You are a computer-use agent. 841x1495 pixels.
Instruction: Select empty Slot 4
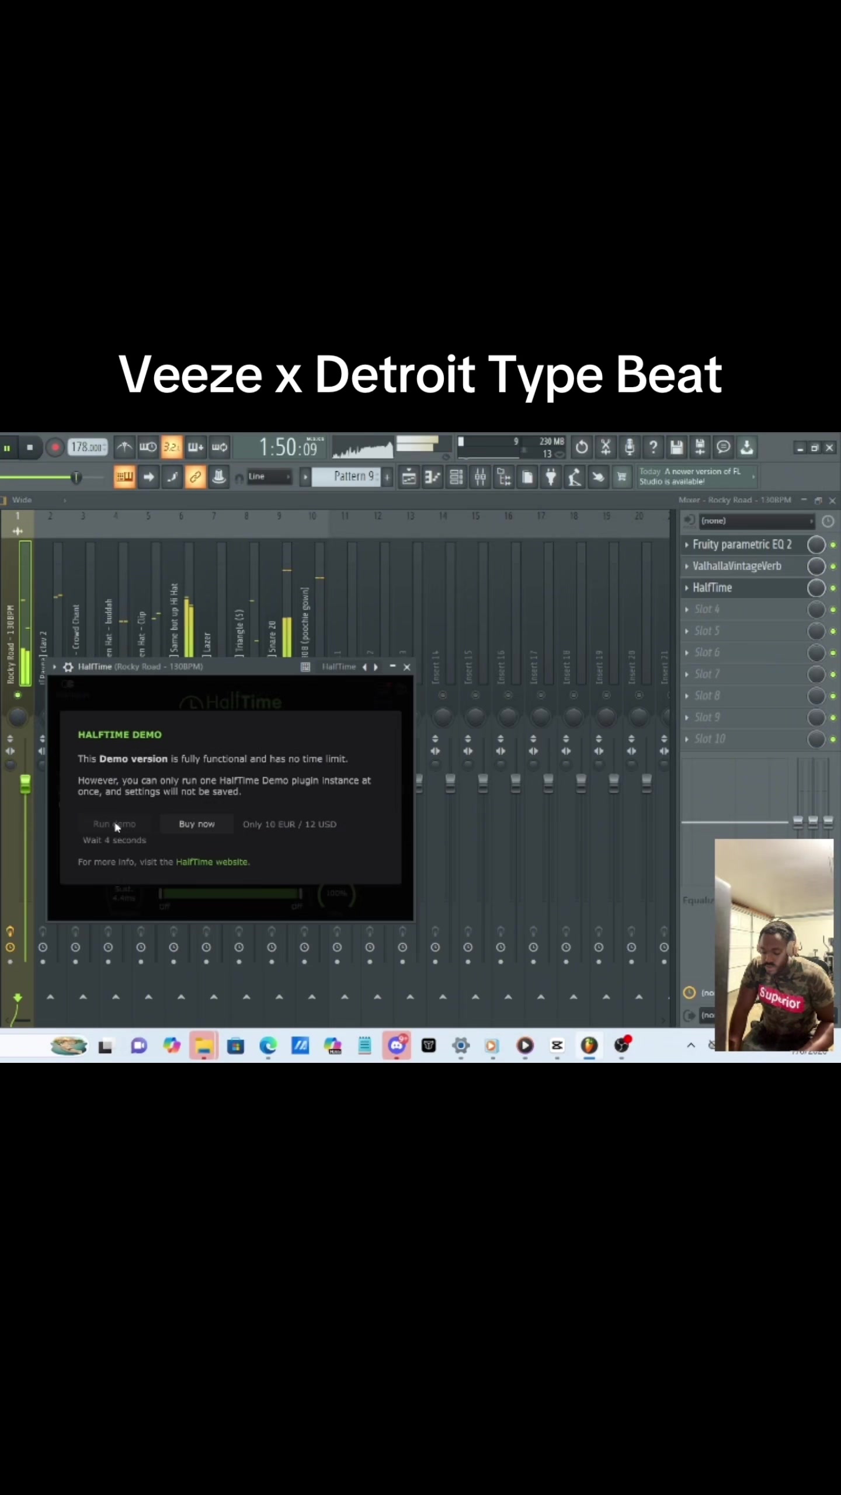click(x=707, y=610)
